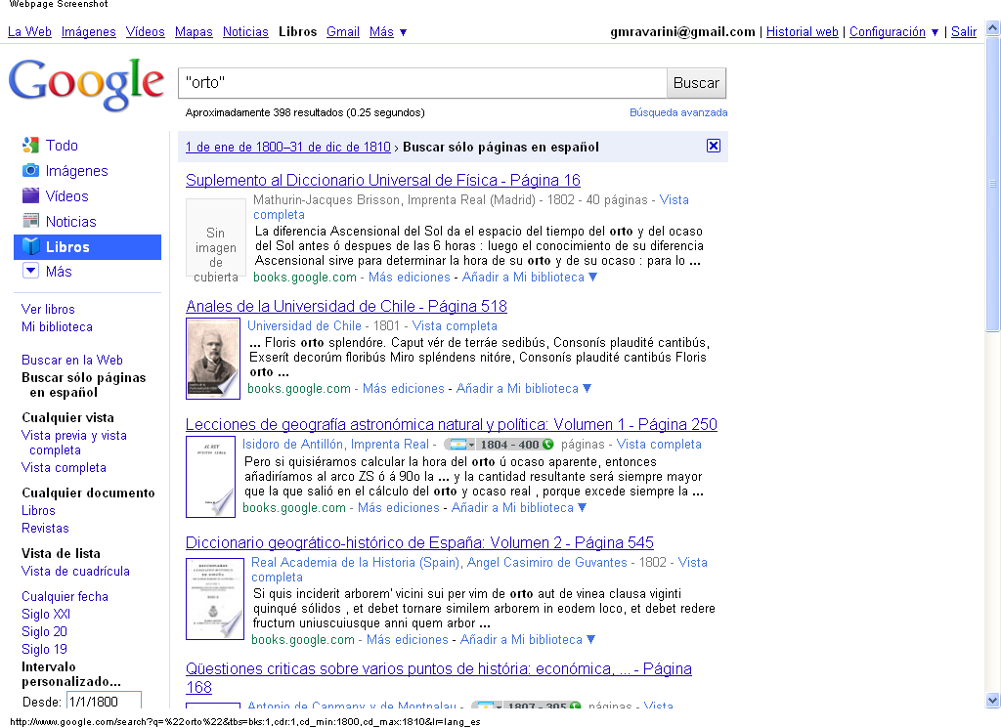Filter results by Siglo XXI

46,614
